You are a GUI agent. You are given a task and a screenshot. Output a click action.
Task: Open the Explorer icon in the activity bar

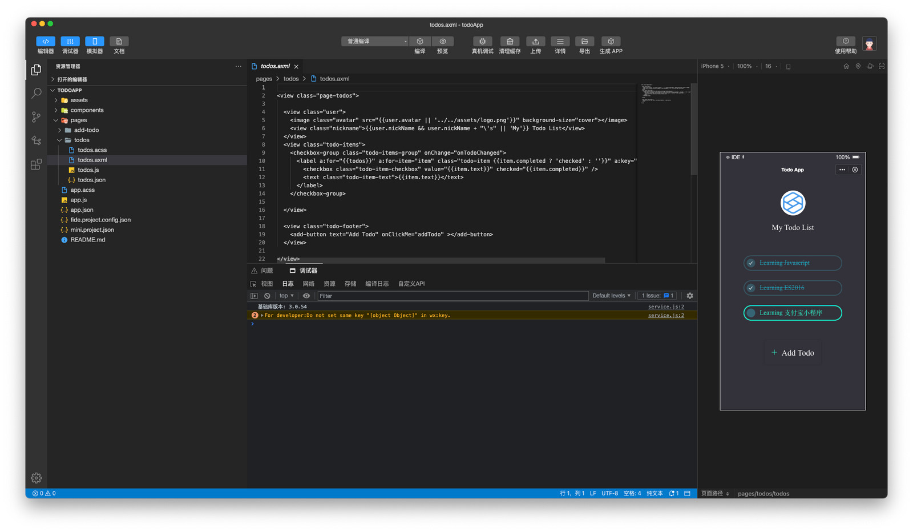(x=36, y=70)
